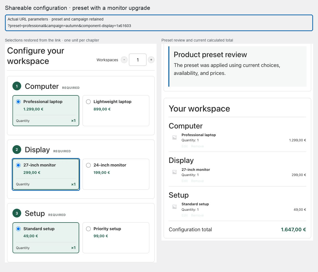Remove the Professional laptop from the summary
318x272 pixels.
coord(197,146)
